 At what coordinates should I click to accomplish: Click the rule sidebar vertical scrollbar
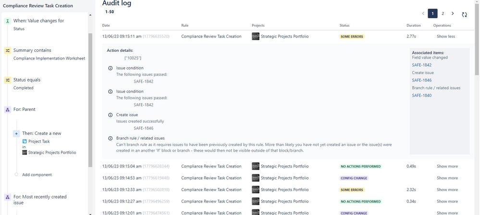click(x=90, y=100)
